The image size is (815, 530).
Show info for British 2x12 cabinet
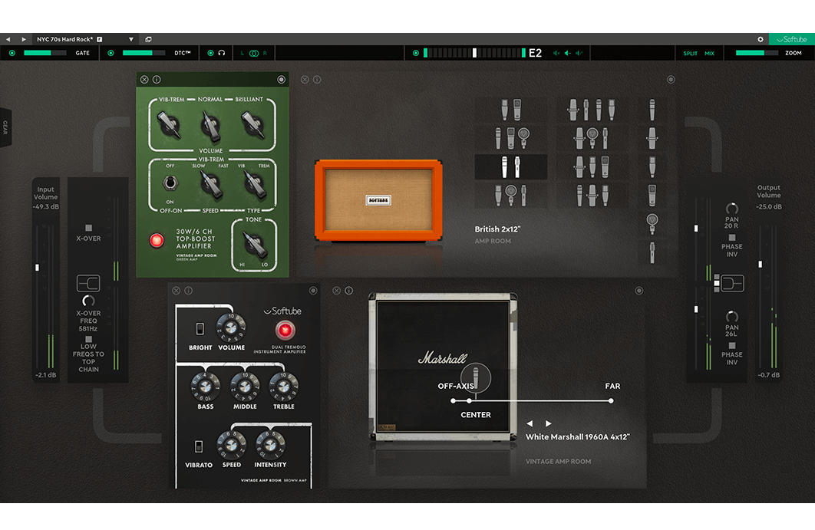click(317, 80)
